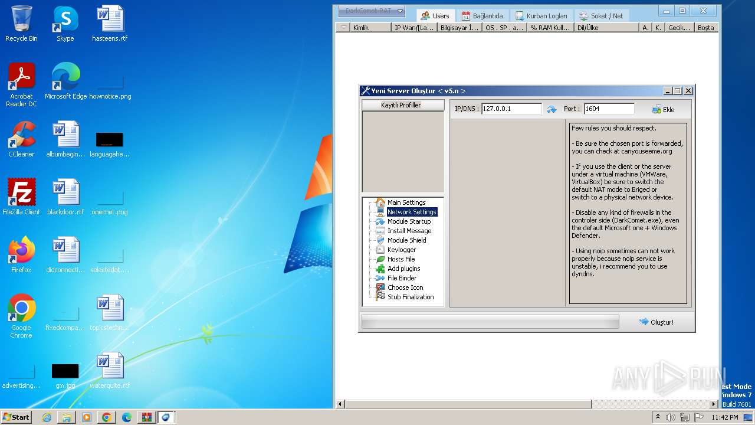
Task: Open hasteens.rtf desktop file
Action: click(110, 24)
